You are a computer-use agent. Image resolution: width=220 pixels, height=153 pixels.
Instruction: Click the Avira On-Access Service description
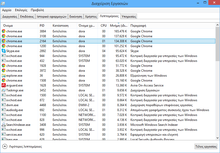pos(147,85)
